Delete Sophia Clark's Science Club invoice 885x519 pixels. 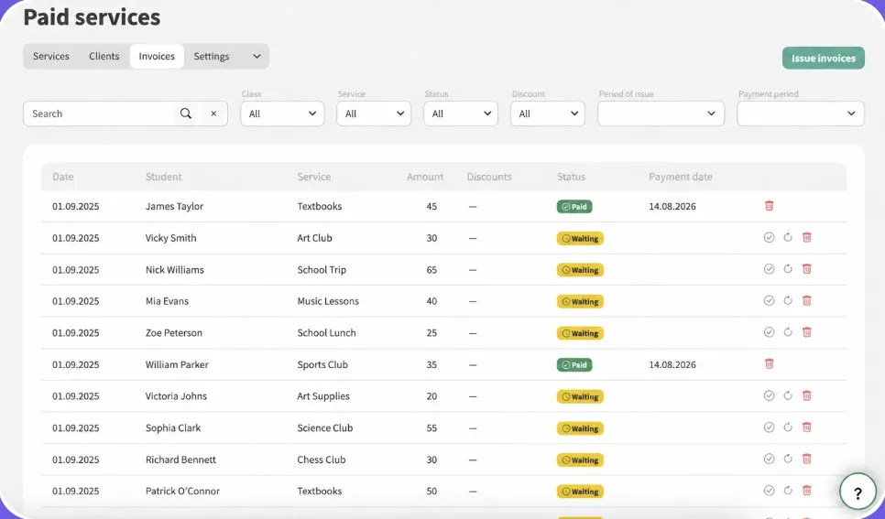[806, 427]
